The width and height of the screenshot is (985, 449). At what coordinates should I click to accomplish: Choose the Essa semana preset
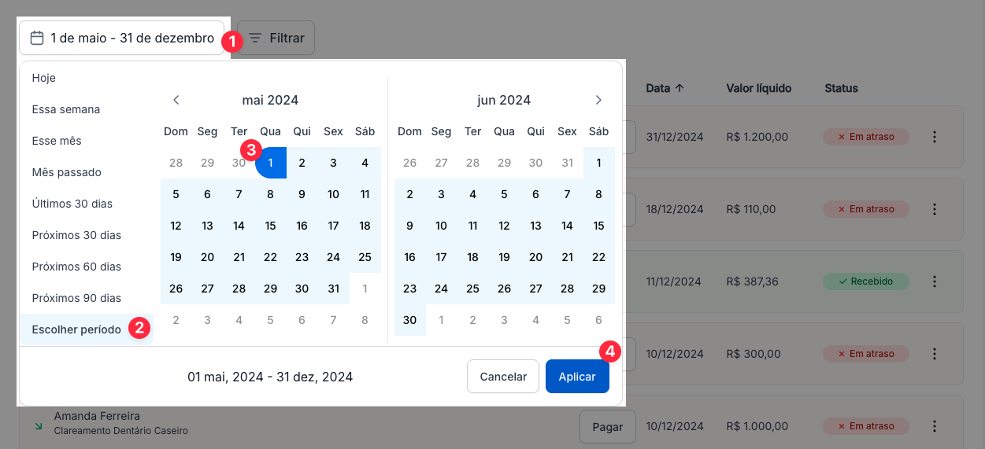pyautogui.click(x=66, y=109)
